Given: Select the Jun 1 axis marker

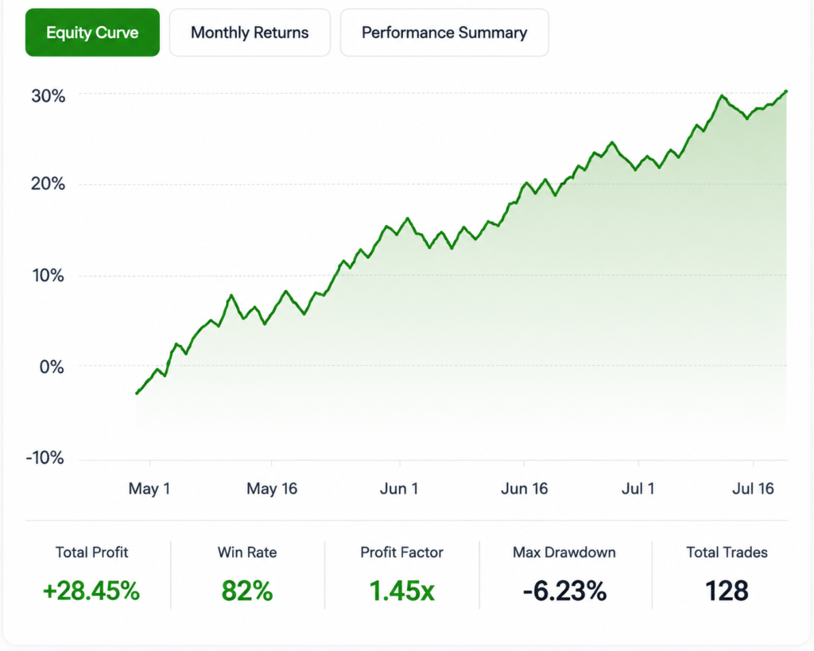Looking at the screenshot, I should click(399, 489).
